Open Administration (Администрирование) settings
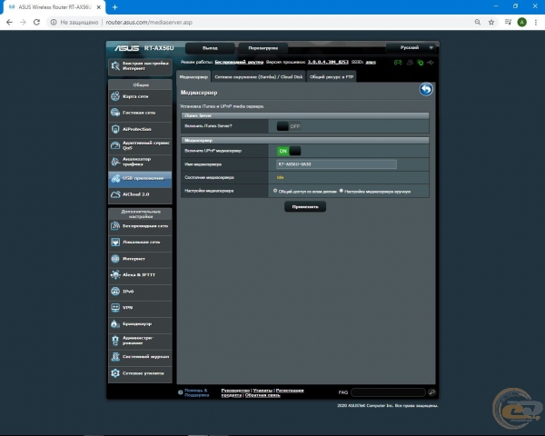The height and width of the screenshot is (436, 545). (140, 341)
